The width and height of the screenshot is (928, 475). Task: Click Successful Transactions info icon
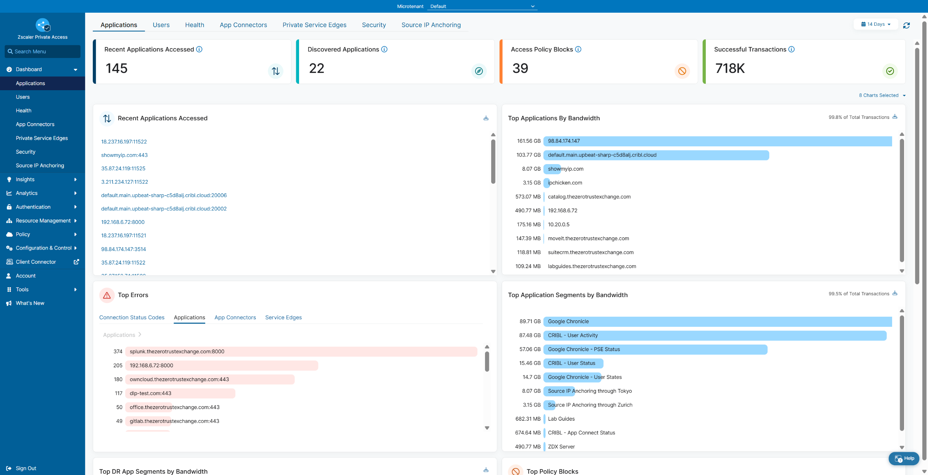coord(791,49)
